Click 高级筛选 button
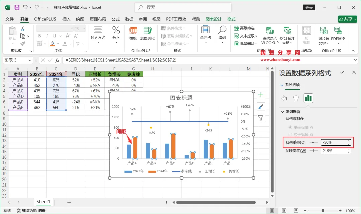This screenshot has width=361, height=214. coord(244,28)
